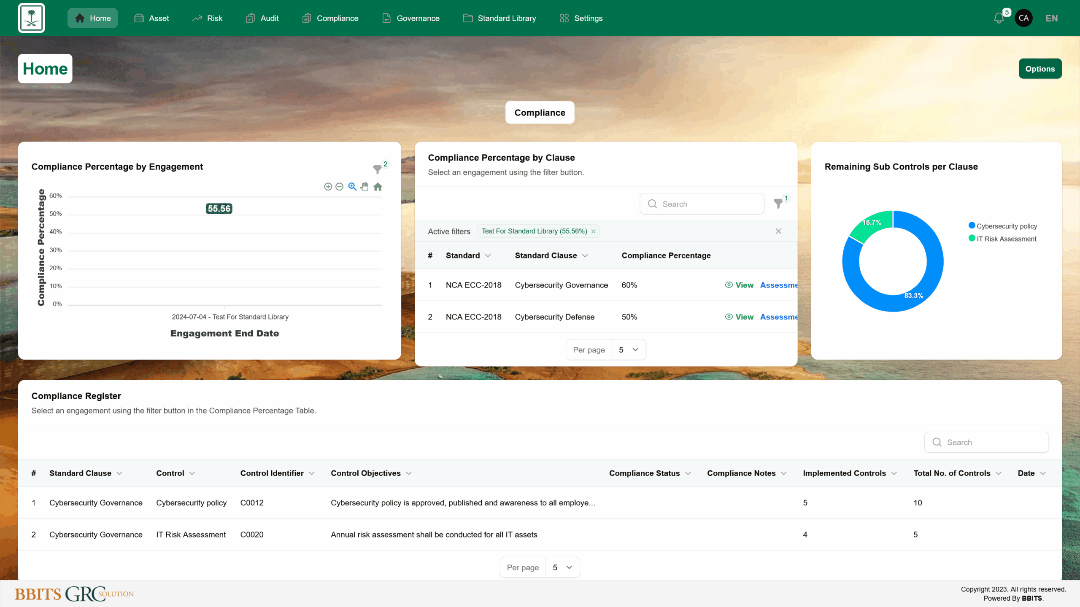Click the chart zoom-out minus icon
1080x607 pixels.
pyautogui.click(x=339, y=187)
